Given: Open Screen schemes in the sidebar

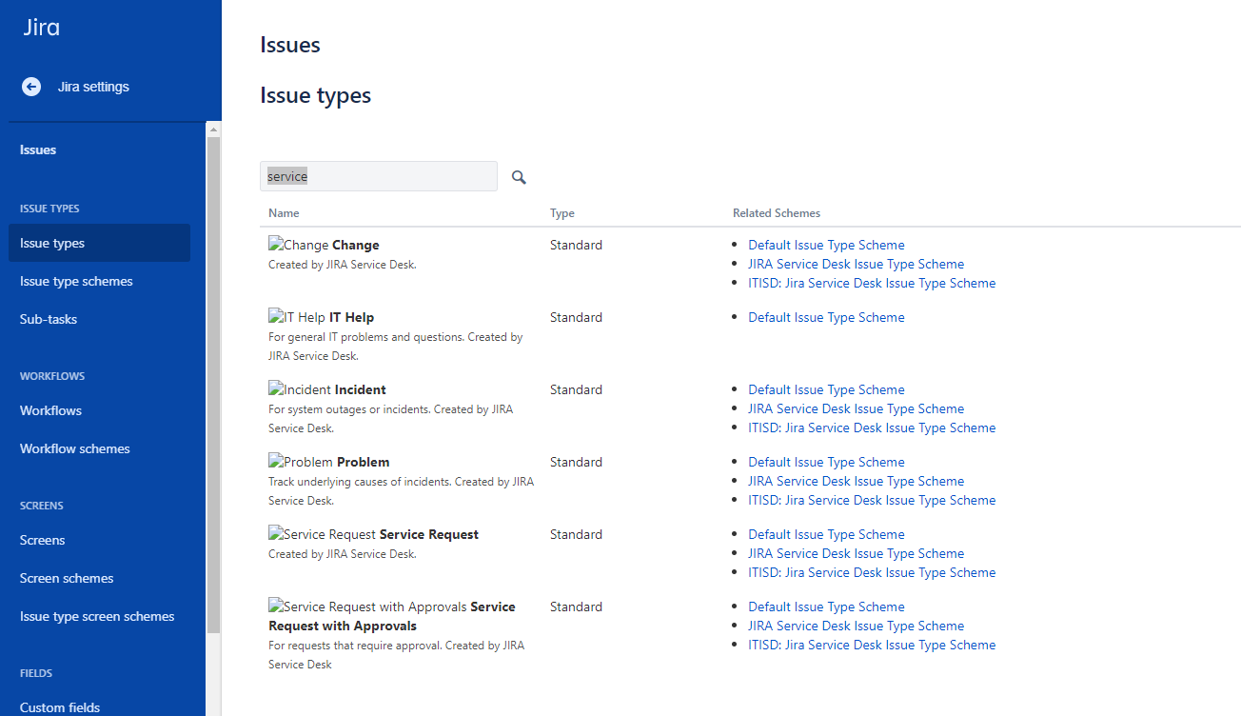Looking at the screenshot, I should pos(67,578).
